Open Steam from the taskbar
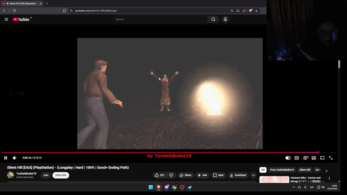This screenshot has width=347, height=195. [x=190, y=187]
